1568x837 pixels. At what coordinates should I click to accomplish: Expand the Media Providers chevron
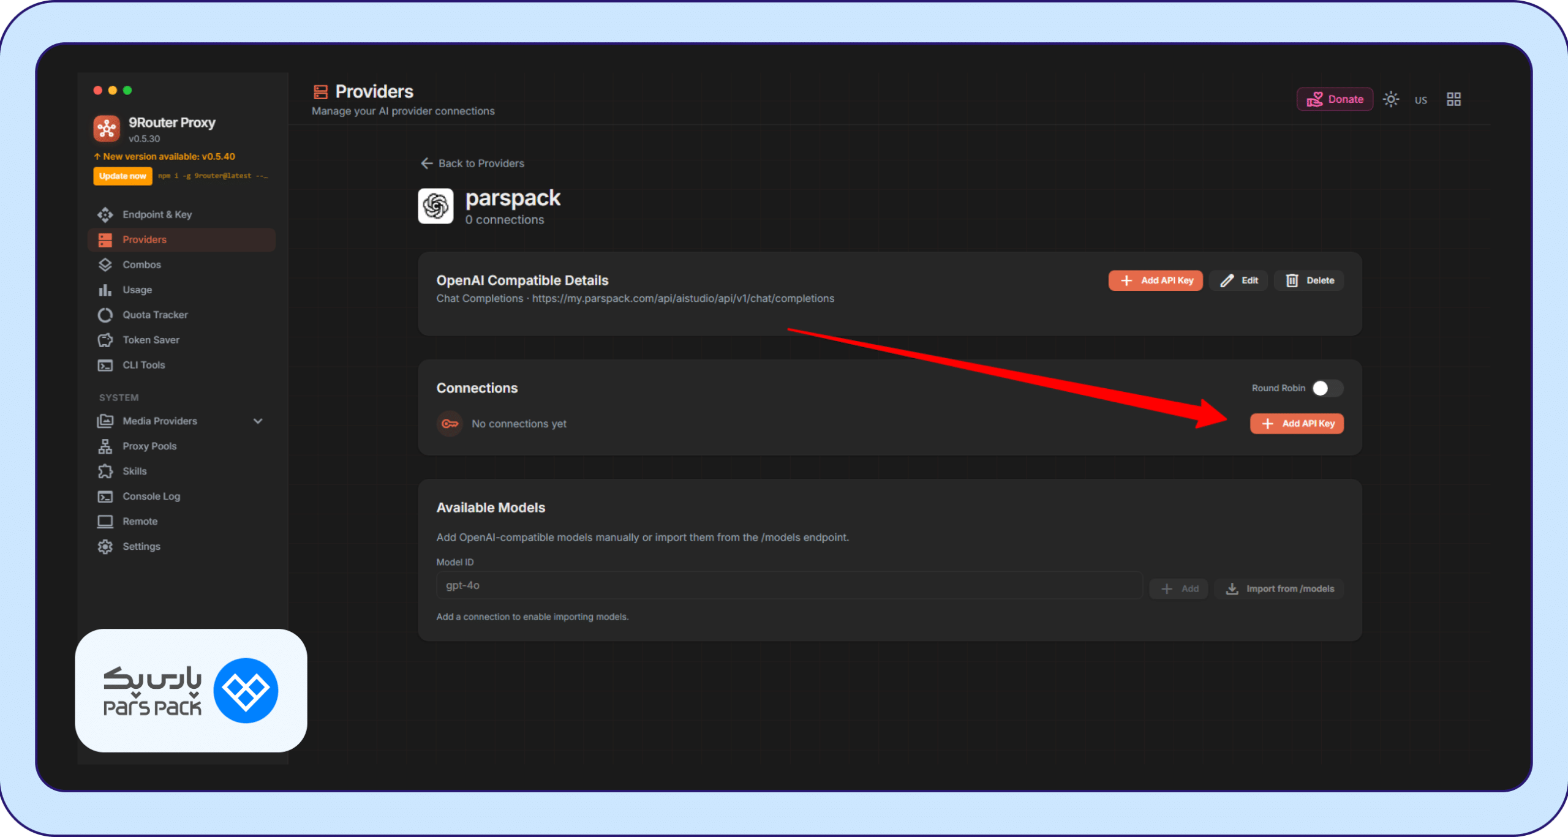[x=258, y=421]
